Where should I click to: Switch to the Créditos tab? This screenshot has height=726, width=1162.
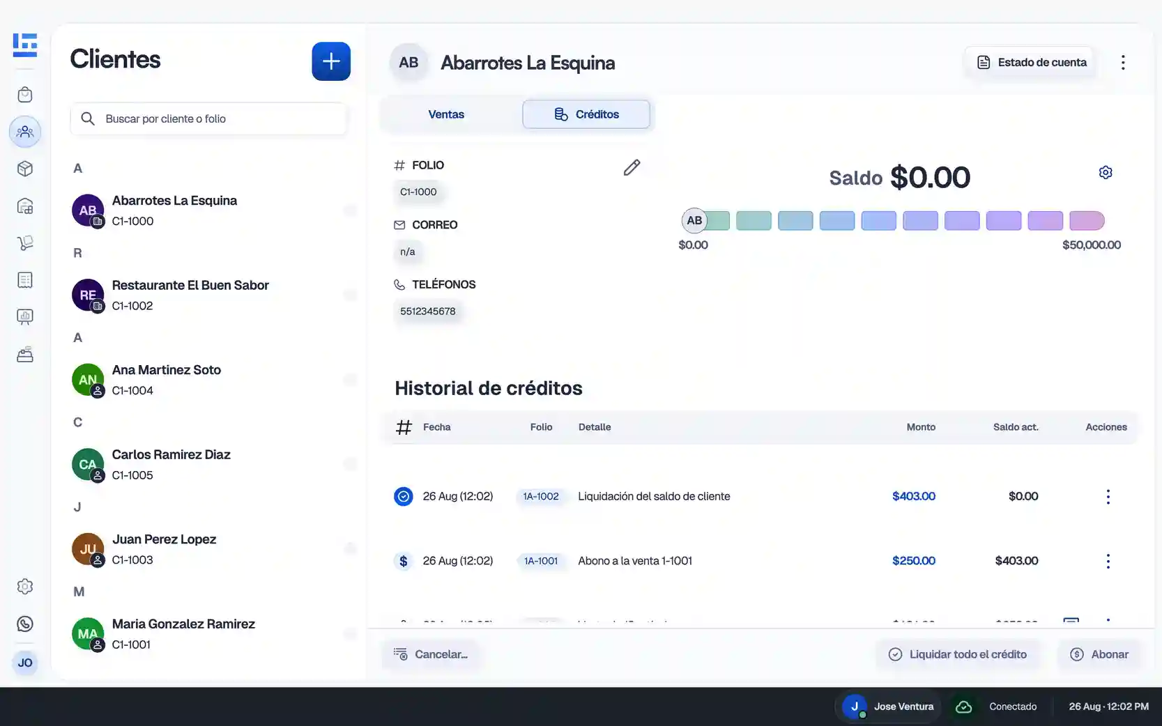pos(586,114)
